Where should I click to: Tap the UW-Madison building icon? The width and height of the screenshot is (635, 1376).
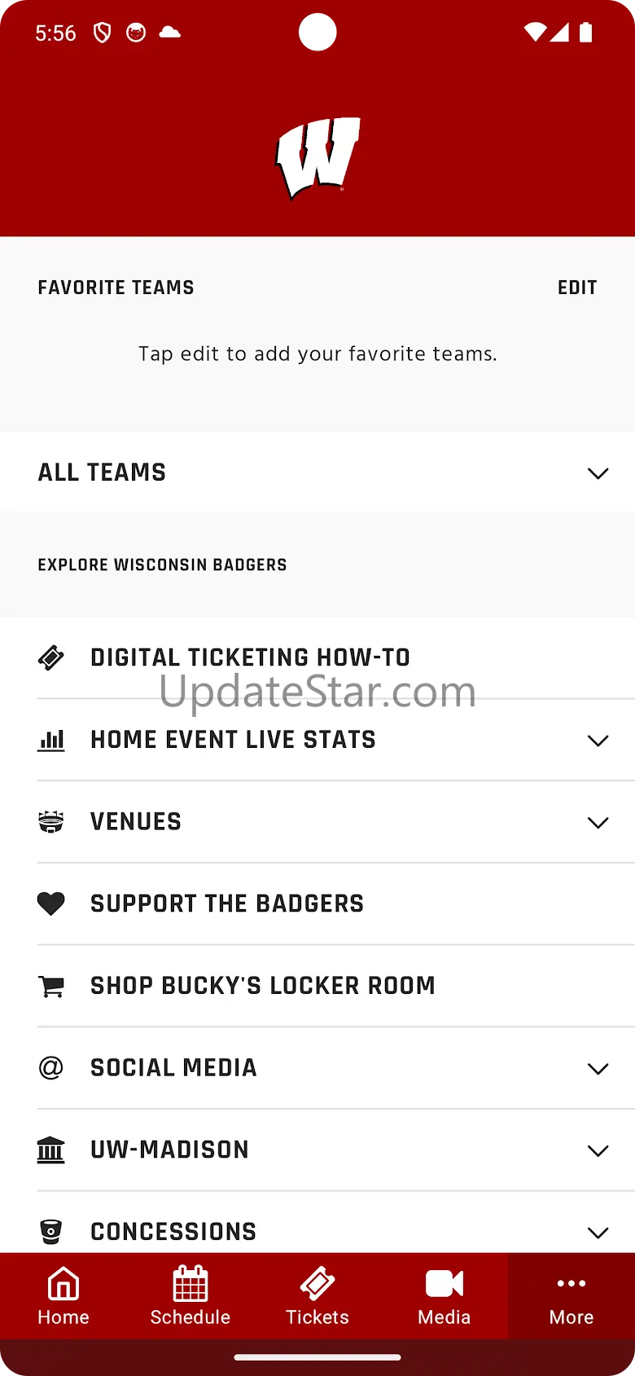tap(51, 1150)
